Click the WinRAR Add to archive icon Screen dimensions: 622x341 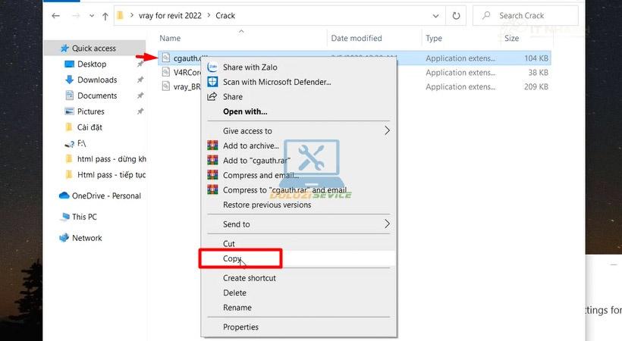(x=212, y=145)
